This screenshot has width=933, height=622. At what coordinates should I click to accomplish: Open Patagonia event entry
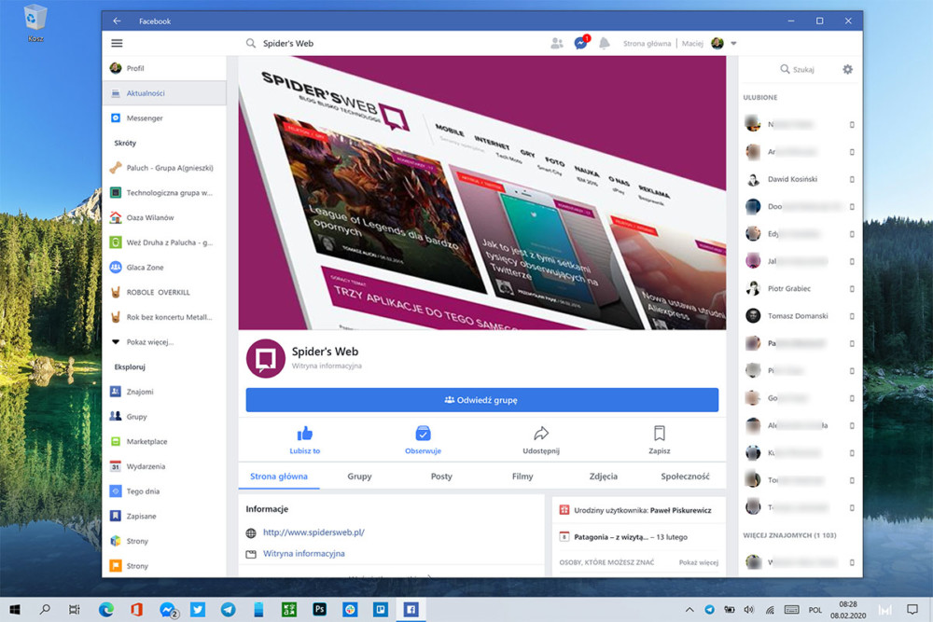(x=639, y=537)
